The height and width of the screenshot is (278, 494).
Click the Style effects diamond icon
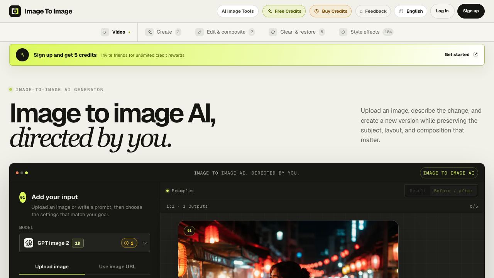point(343,32)
